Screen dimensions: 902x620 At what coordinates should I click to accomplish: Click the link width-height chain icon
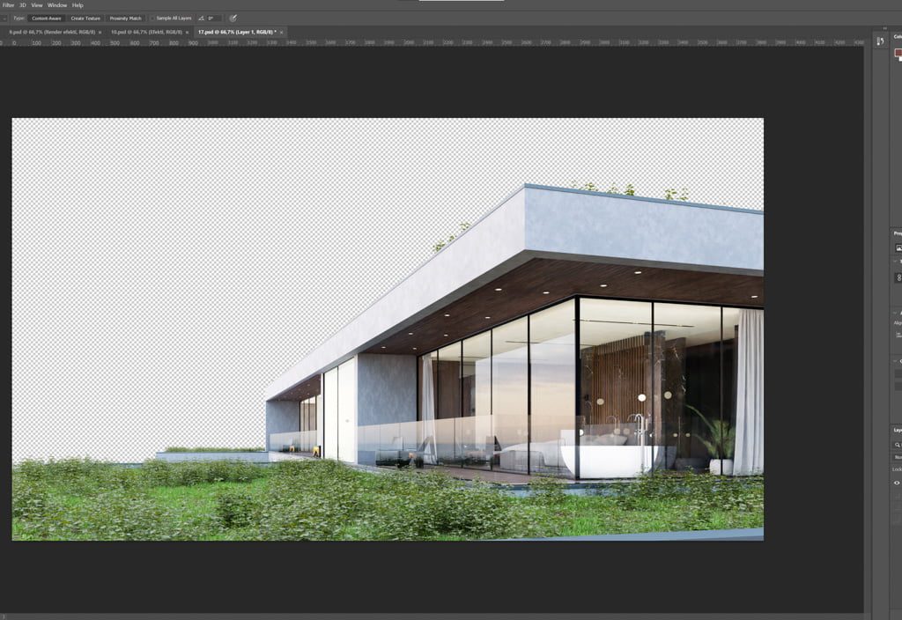click(898, 277)
